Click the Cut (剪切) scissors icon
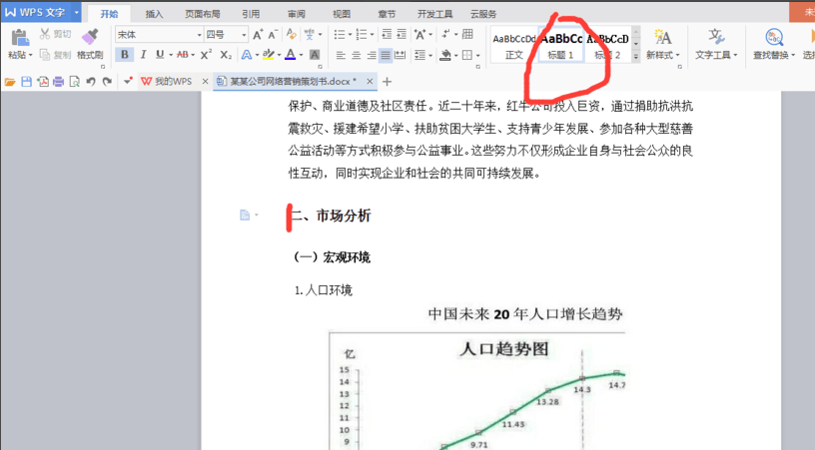This screenshot has height=450, width=815. [46, 34]
